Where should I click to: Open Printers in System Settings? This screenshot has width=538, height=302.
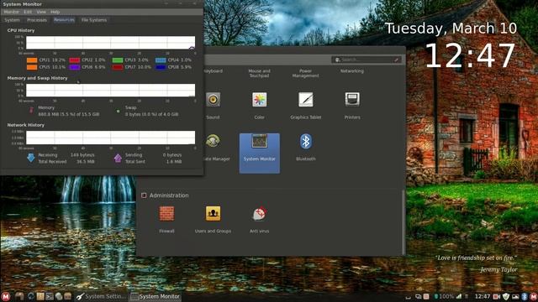(352, 100)
